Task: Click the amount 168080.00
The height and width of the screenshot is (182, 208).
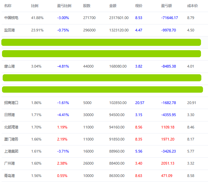Action: (118, 66)
